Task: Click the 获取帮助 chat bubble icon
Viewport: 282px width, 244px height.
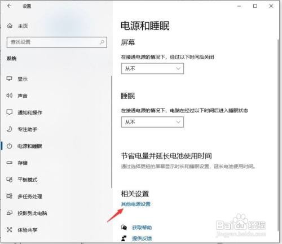Action: click(124, 228)
